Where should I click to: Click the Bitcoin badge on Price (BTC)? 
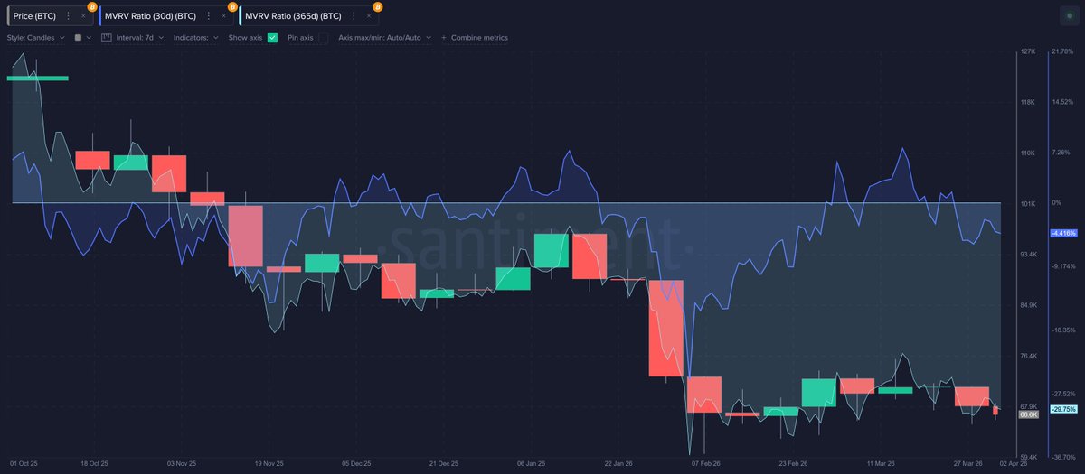point(90,6)
